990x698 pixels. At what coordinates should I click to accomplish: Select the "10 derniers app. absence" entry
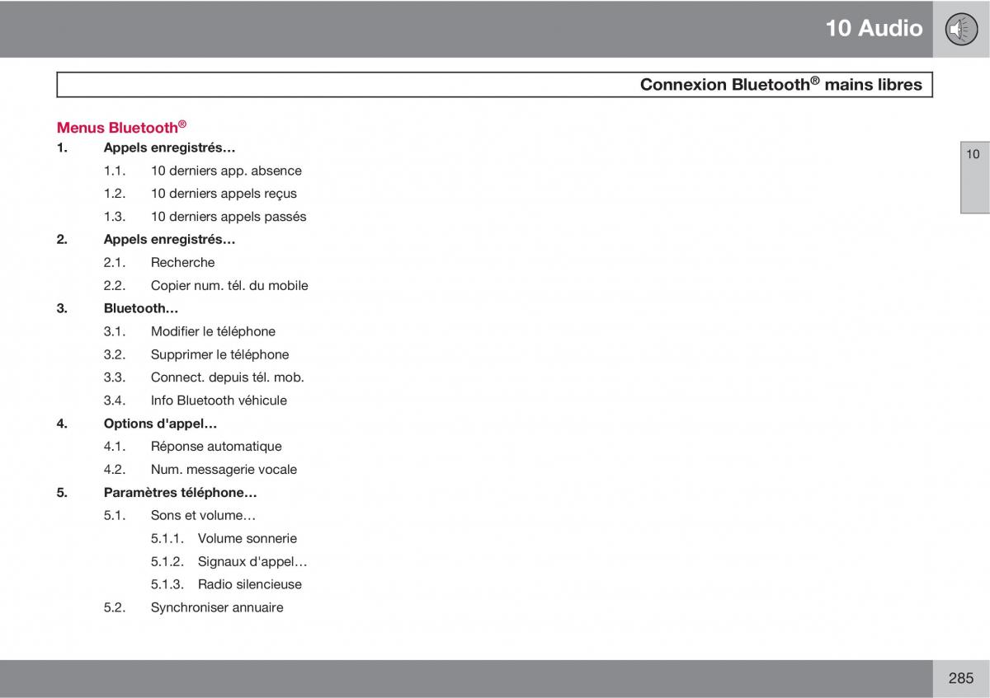[x=226, y=171]
